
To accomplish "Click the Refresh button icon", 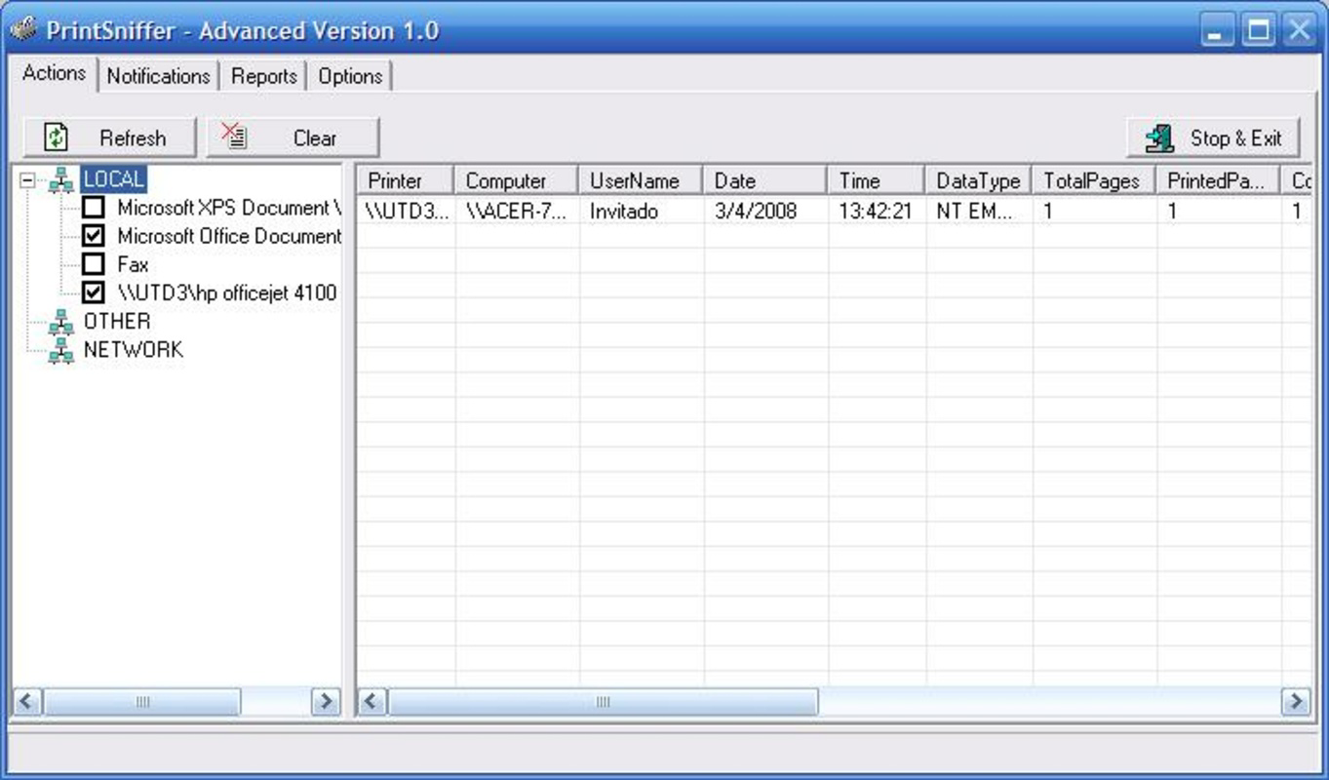I will [57, 137].
